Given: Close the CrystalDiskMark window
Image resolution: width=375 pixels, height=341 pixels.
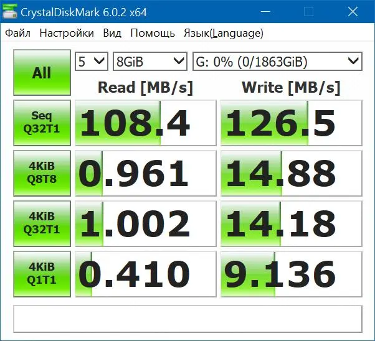Looking at the screenshot, I should 353,11.
